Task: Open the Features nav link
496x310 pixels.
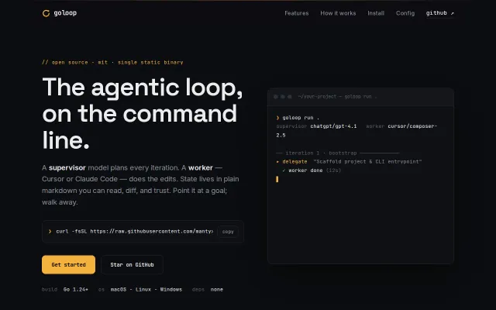Action: 296,13
